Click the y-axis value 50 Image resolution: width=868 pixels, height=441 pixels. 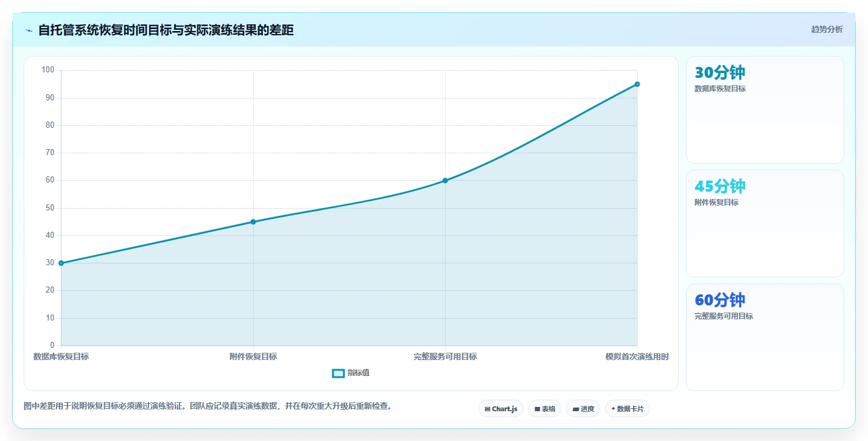point(50,208)
